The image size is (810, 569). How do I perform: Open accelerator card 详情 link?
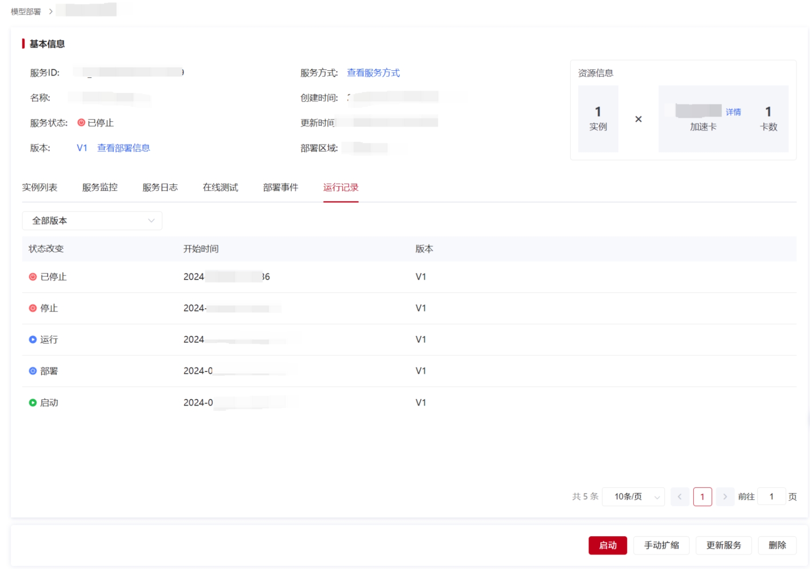coord(733,112)
